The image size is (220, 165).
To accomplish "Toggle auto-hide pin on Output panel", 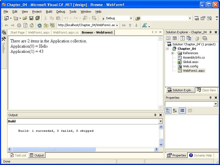I will click(x=156, y=115).
